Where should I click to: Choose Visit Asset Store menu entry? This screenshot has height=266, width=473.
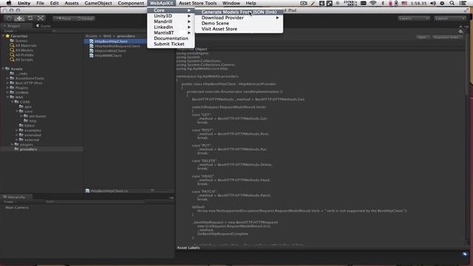219,29
